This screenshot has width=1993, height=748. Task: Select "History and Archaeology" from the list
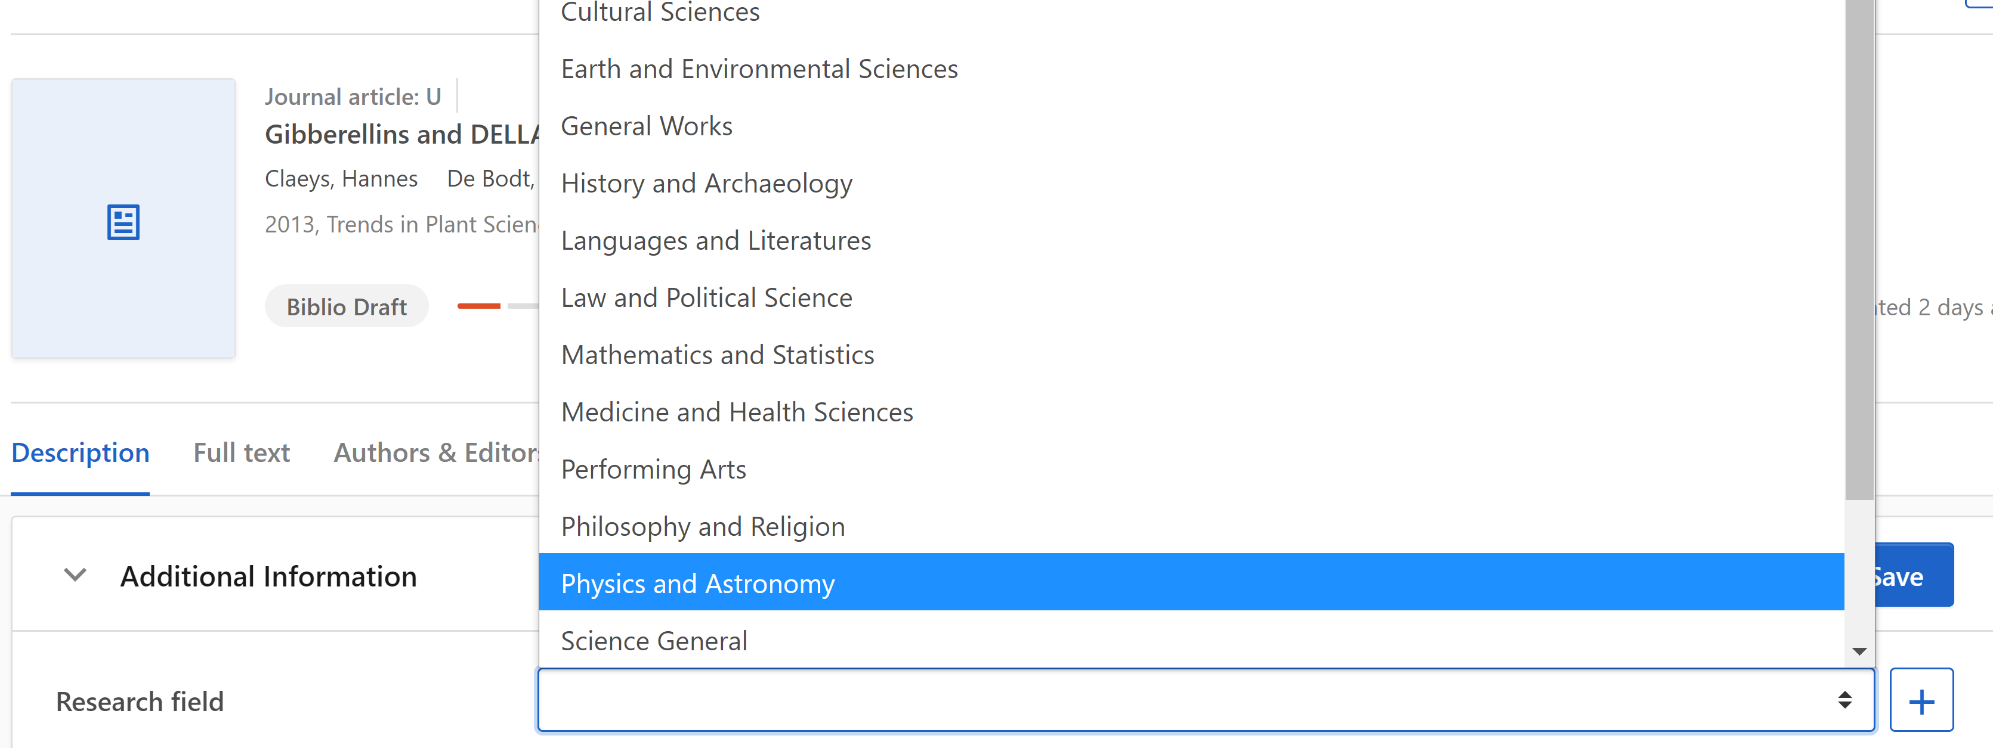pyautogui.click(x=706, y=183)
